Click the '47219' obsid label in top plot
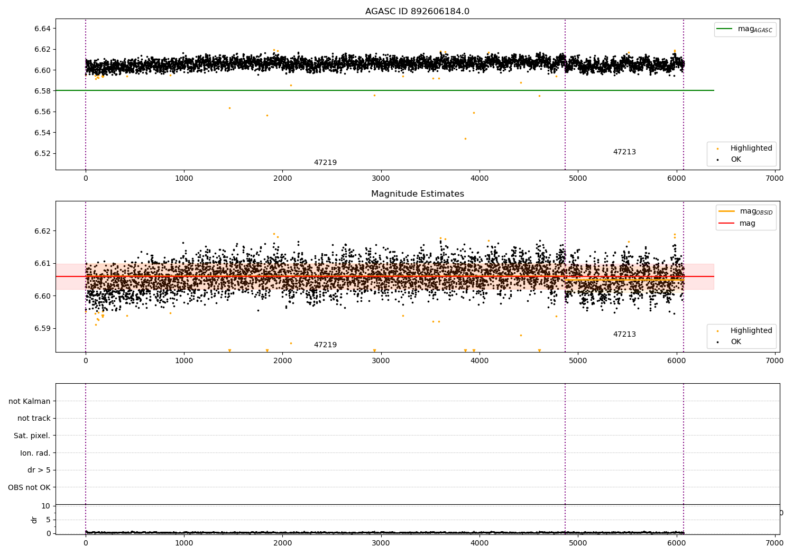This screenshot has height=555, width=793. pos(325,163)
